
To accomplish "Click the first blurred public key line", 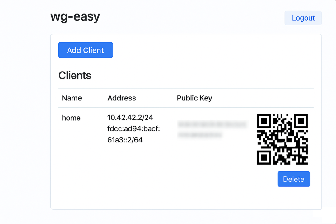I will 212,125.
